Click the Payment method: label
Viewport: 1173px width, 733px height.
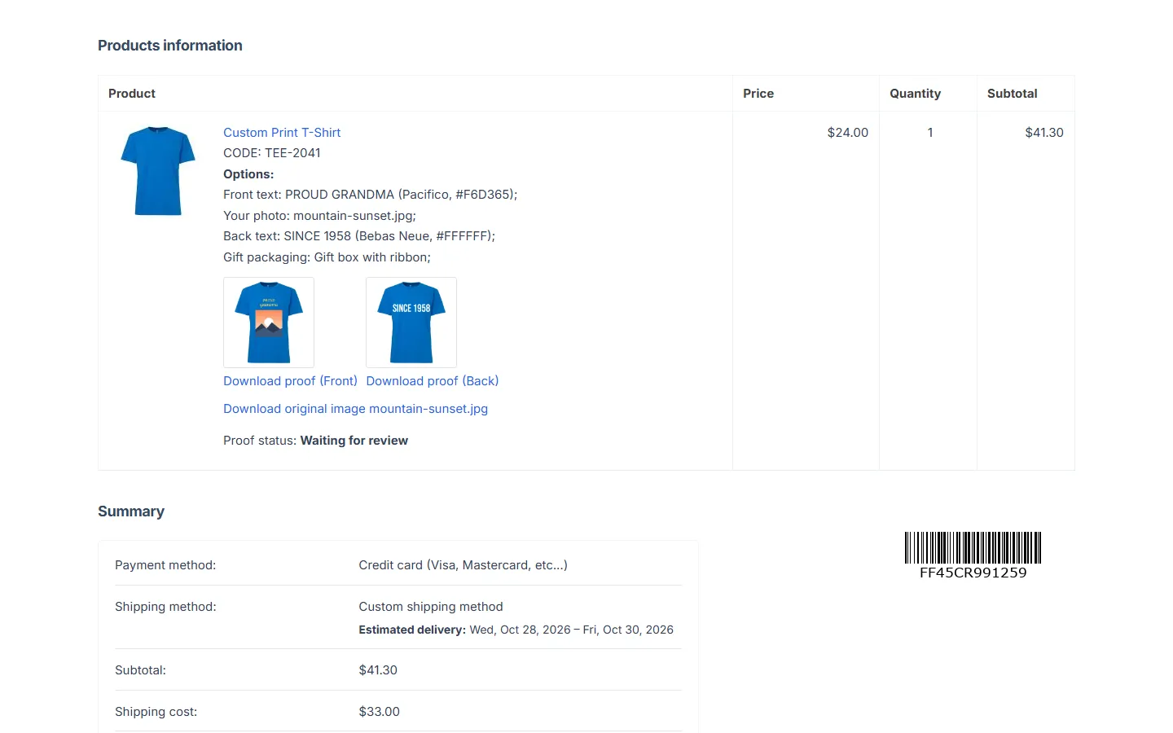(x=165, y=564)
